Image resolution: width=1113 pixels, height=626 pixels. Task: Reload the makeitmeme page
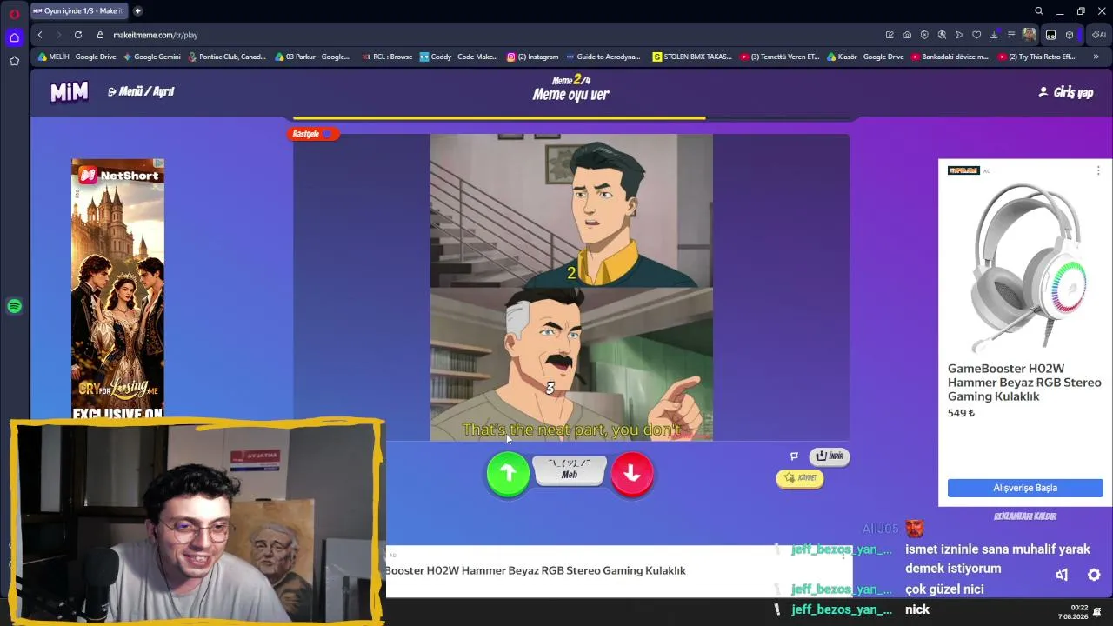coord(78,35)
